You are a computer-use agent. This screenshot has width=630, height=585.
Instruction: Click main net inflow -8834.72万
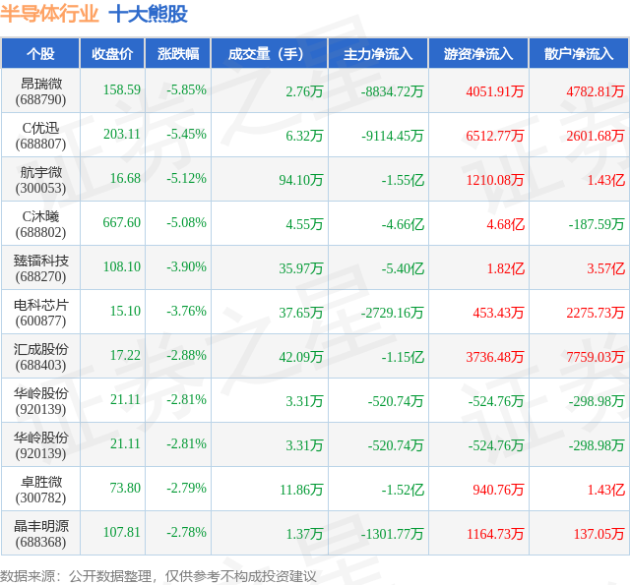[392, 91]
